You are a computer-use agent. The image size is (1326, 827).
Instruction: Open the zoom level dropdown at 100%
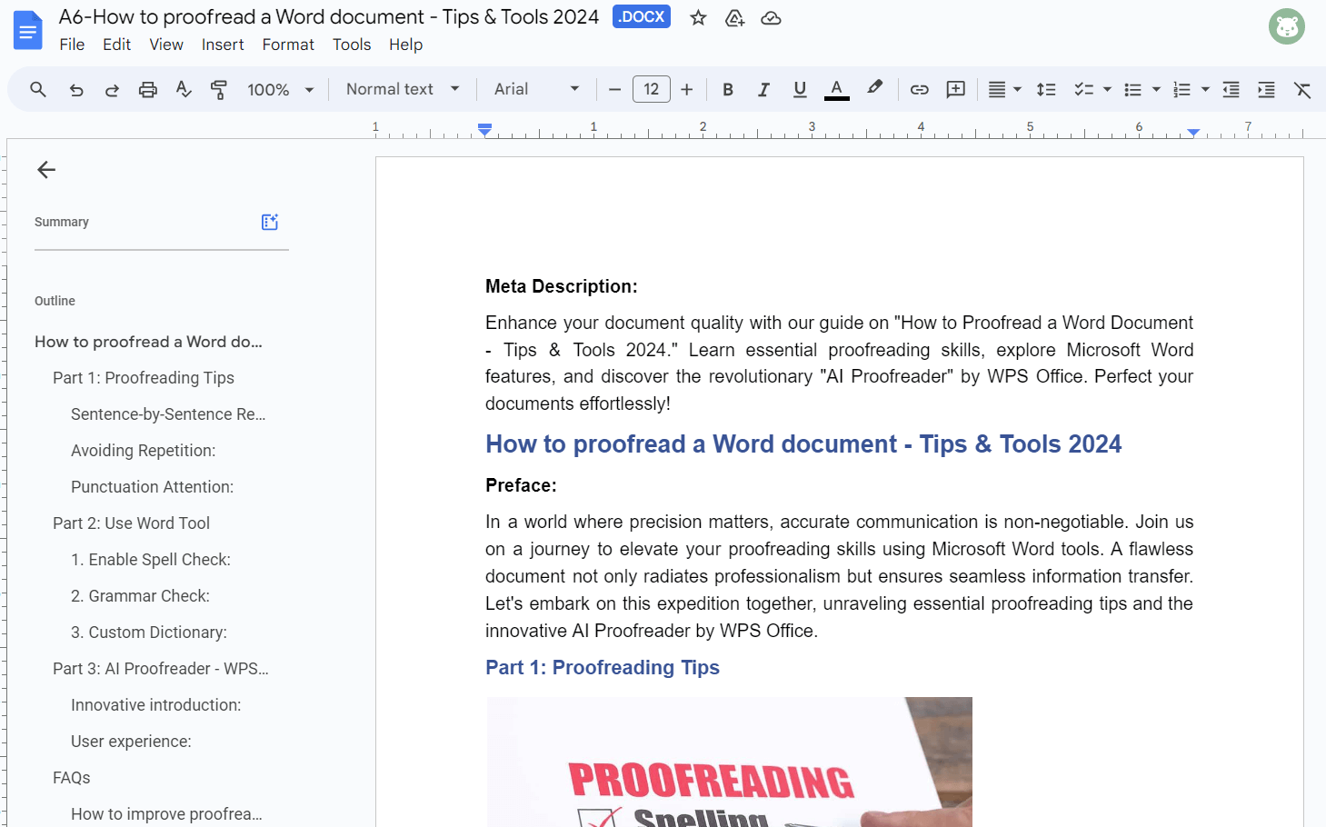pos(280,89)
